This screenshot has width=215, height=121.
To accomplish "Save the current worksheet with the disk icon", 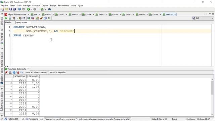I will 10,9.
